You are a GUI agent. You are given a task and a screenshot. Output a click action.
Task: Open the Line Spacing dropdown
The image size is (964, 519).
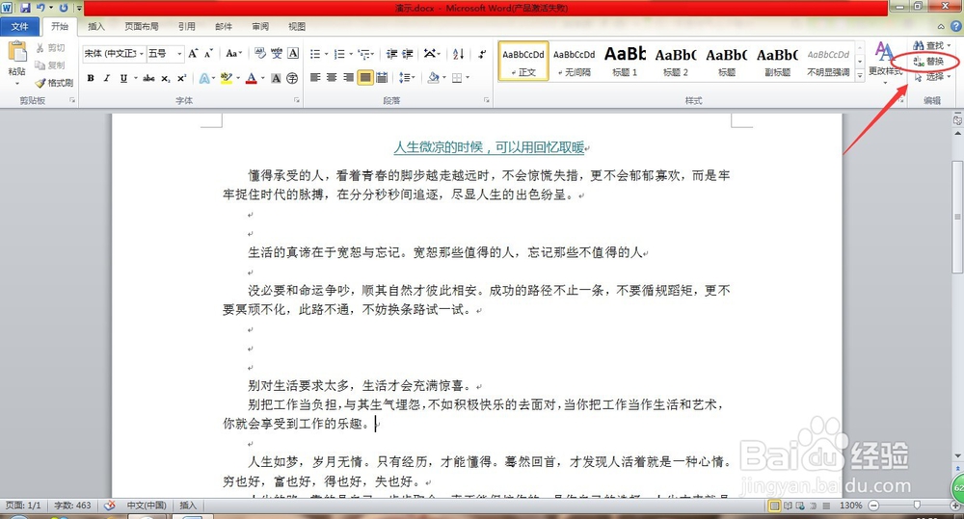point(407,77)
